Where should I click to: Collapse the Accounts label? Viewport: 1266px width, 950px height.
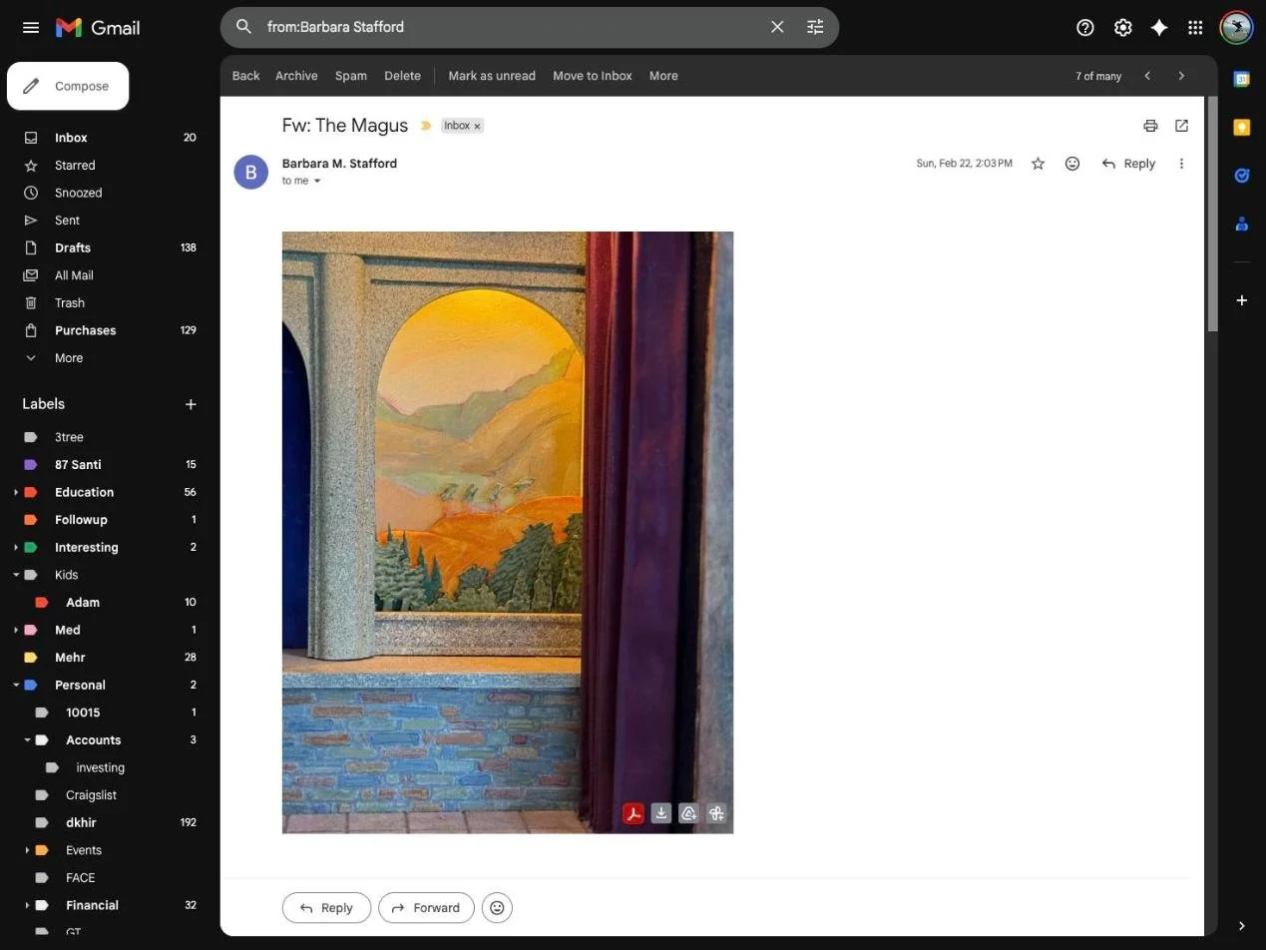27,740
